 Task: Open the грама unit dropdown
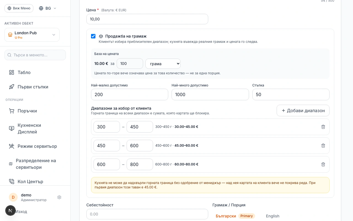tap(163, 64)
